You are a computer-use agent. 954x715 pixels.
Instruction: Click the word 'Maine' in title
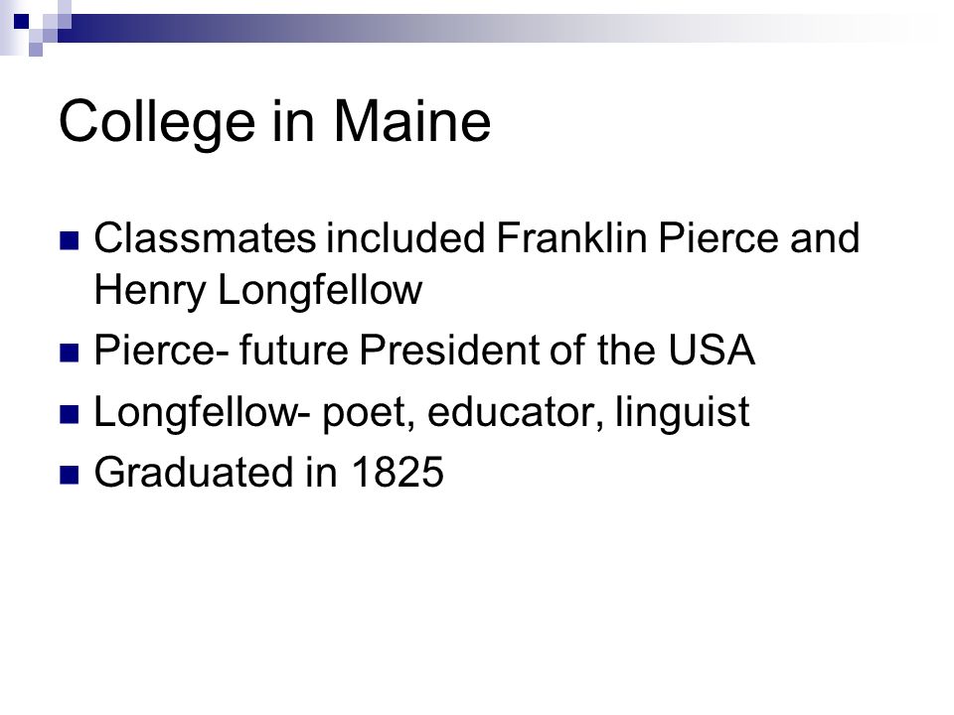[x=411, y=121]
